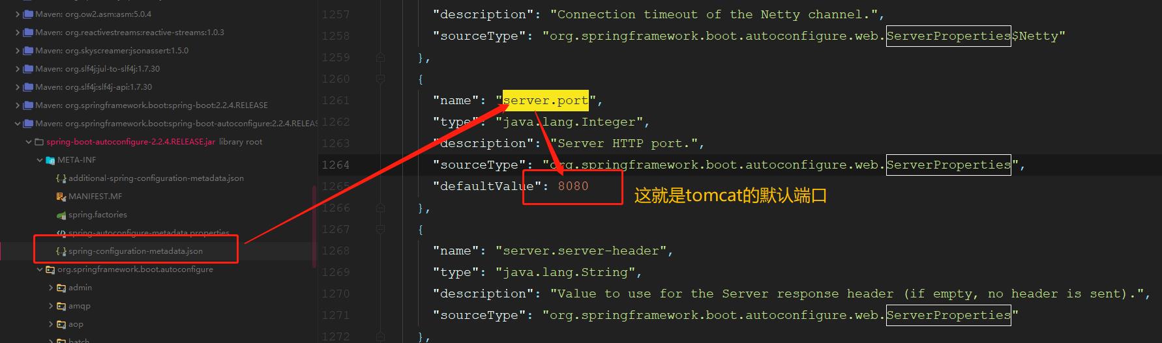
Task: Expand the Maven reactive-streams:1.0.3 library node
Action: point(18,32)
